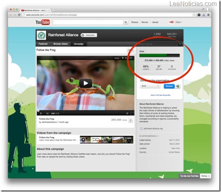Click the large play button on the video

85,83
